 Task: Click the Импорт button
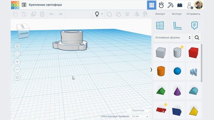pyautogui.click(x=160, y=14)
